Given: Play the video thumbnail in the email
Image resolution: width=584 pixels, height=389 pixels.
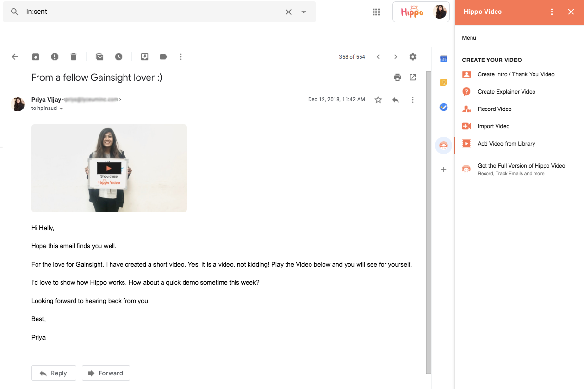Looking at the screenshot, I should [x=109, y=169].
